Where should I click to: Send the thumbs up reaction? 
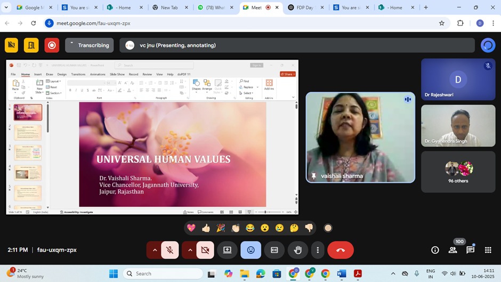206,228
